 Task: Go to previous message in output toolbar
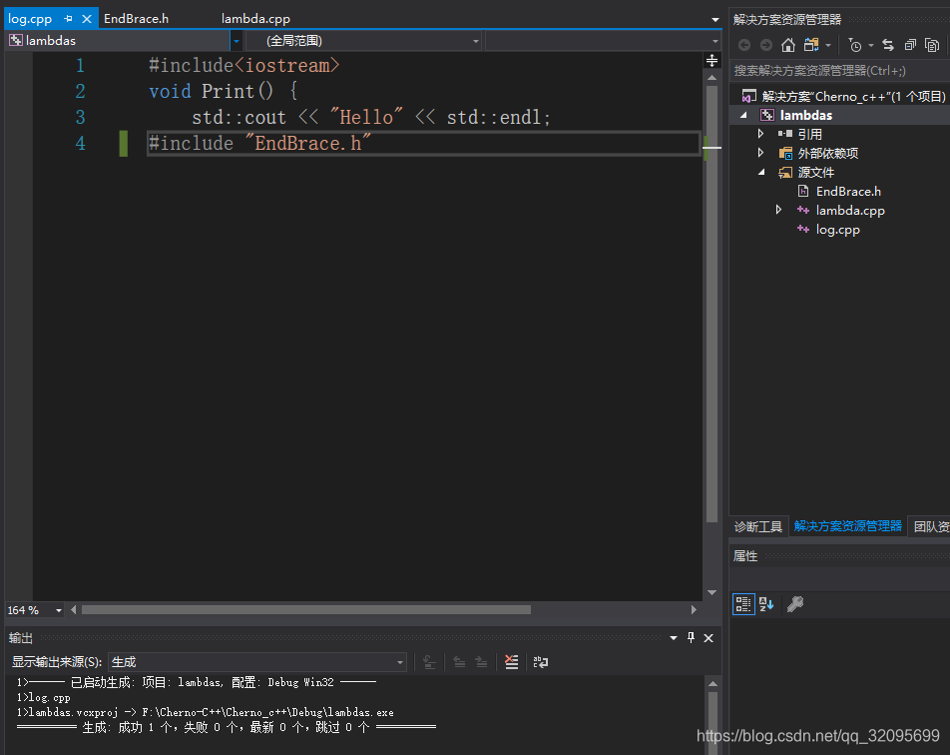(459, 661)
